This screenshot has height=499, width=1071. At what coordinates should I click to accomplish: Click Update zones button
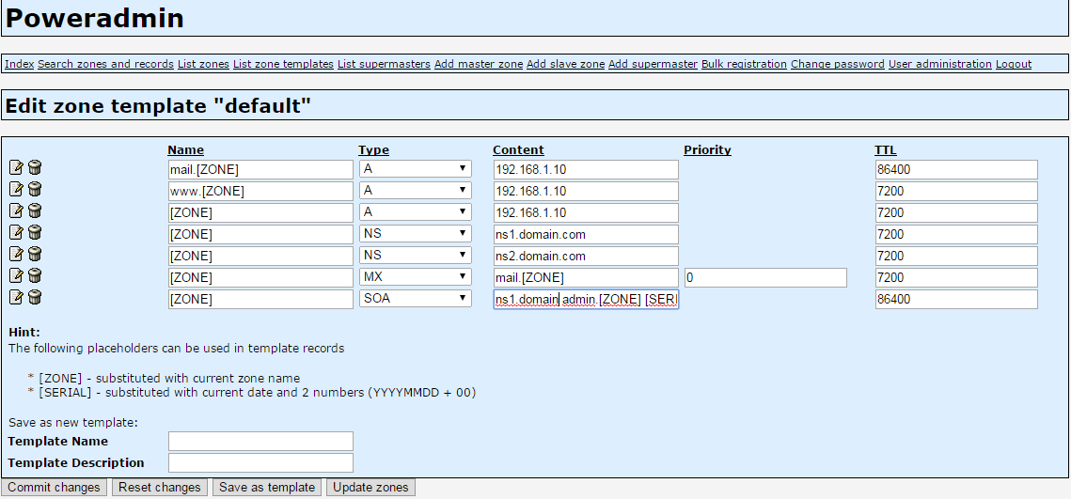[x=370, y=488]
